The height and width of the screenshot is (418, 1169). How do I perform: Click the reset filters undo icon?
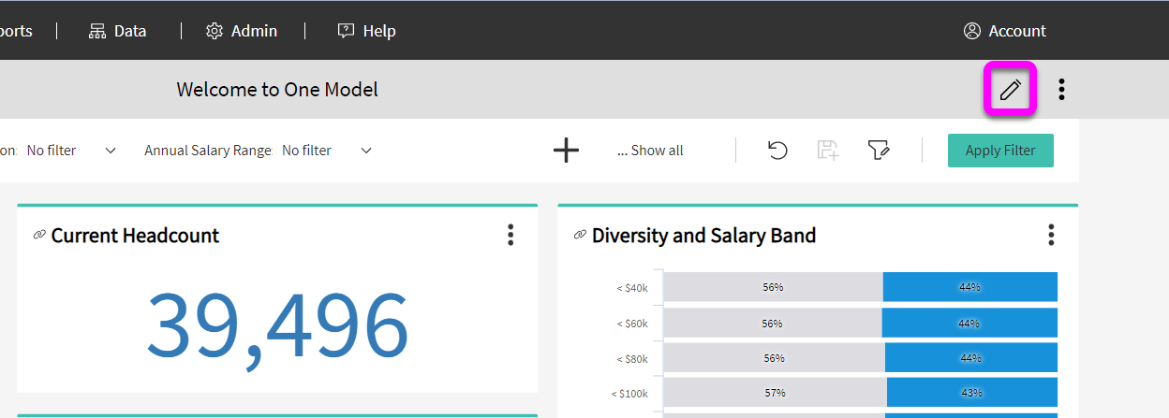(777, 151)
